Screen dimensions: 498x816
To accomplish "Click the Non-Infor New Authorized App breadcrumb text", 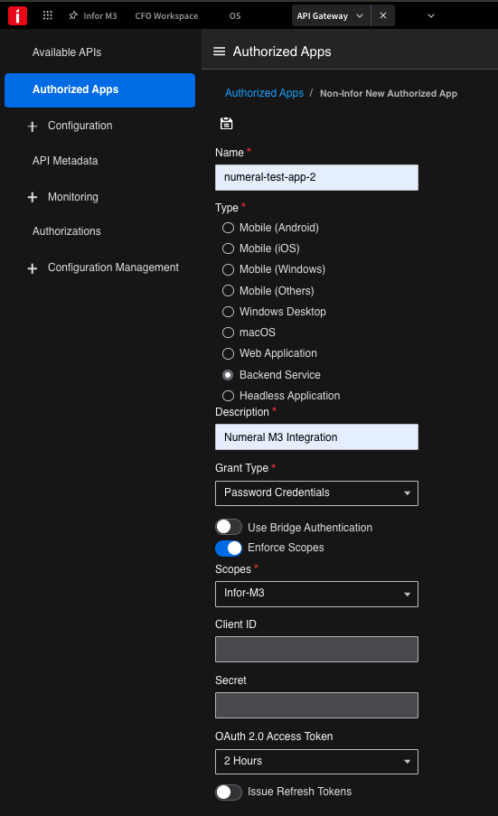I will click(x=389, y=94).
